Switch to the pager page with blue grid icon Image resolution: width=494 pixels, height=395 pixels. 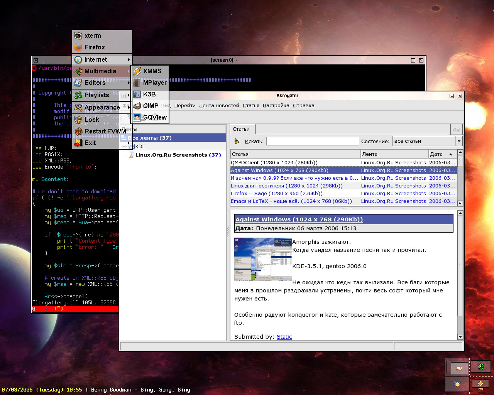(x=457, y=384)
